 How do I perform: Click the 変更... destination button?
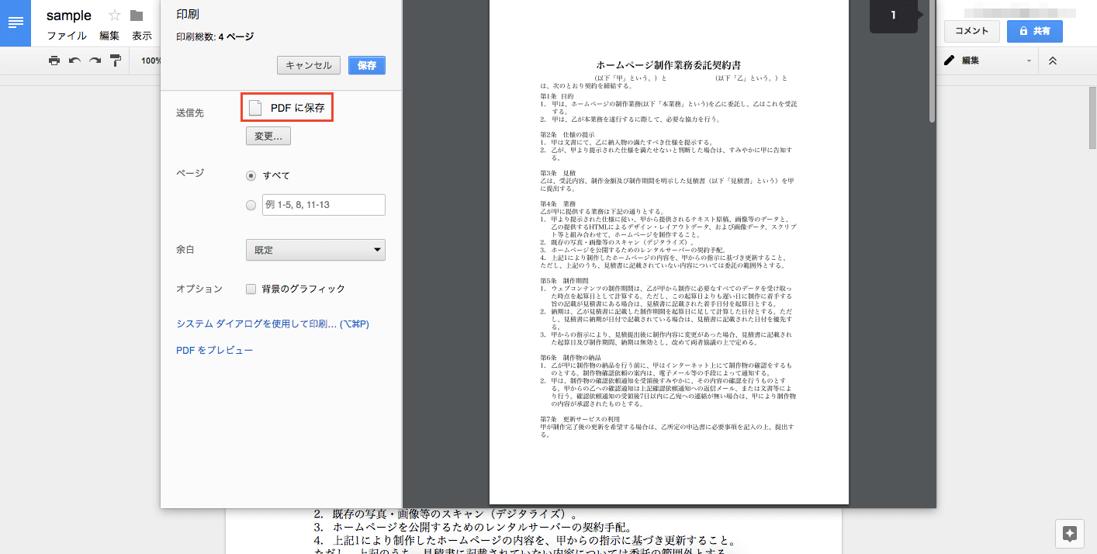click(268, 137)
